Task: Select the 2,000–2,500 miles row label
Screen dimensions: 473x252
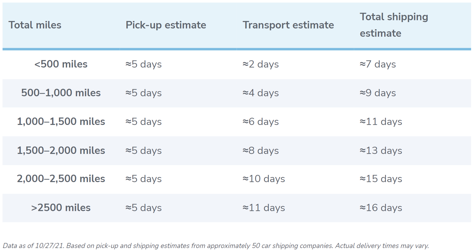Action: click(x=61, y=179)
